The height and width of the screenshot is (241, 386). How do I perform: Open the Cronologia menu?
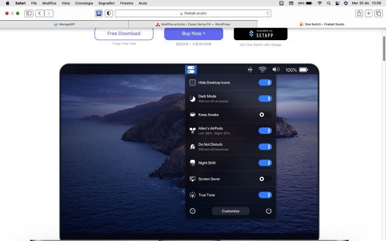click(x=84, y=3)
